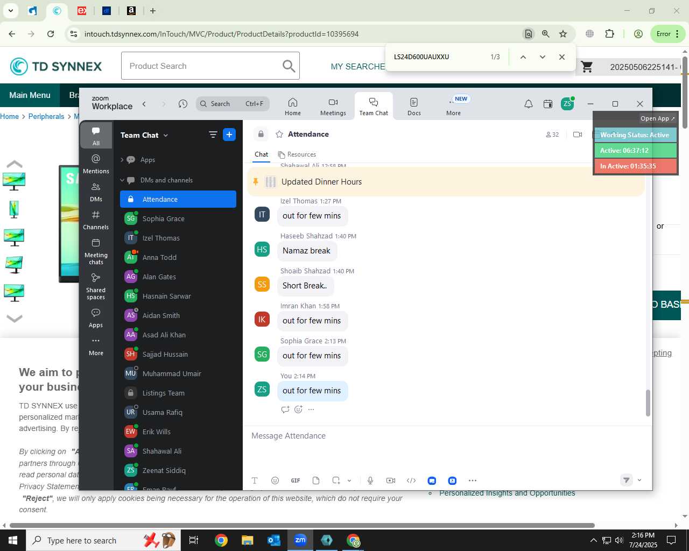This screenshot has height=551, width=689.
Task: Open the Zoom calendar icon
Action: tap(548, 104)
